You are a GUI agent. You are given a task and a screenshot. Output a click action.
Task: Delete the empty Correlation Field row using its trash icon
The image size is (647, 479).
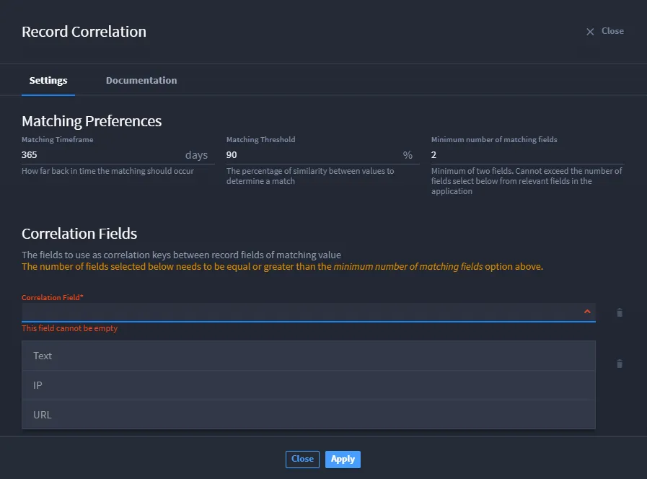(x=620, y=313)
